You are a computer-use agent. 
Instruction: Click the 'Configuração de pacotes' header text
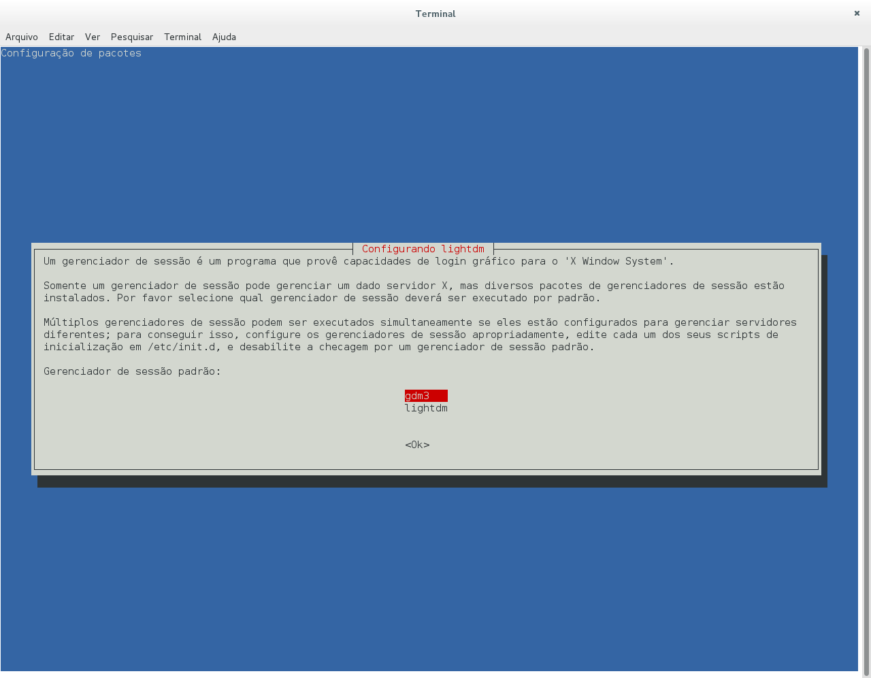pos(71,53)
